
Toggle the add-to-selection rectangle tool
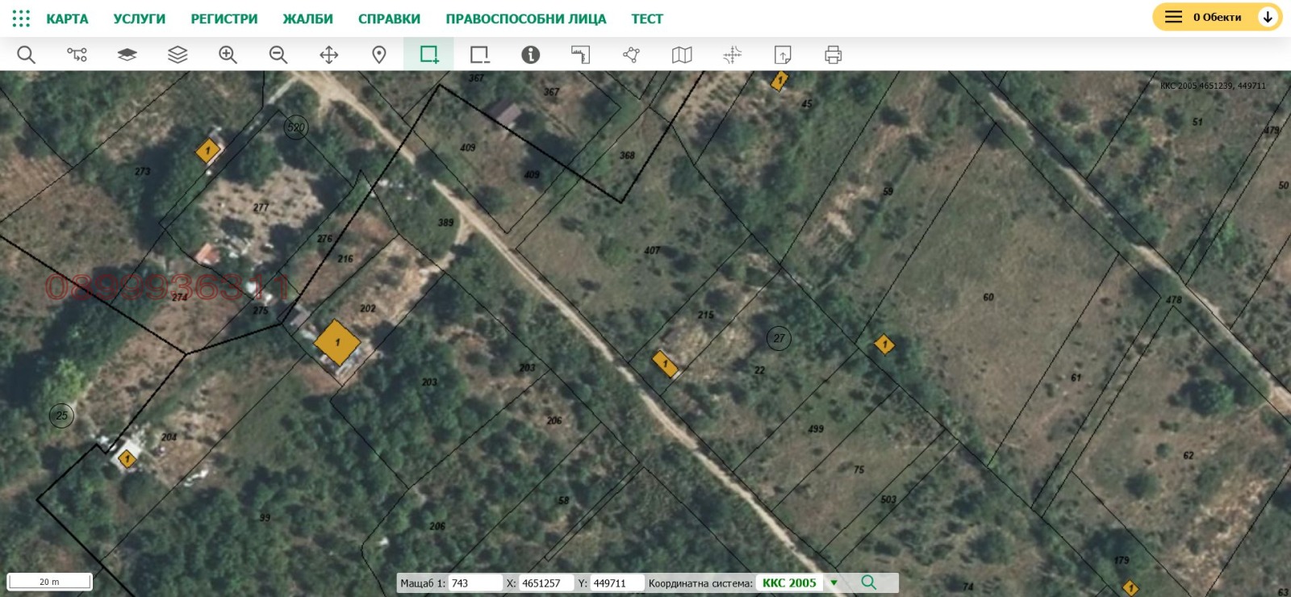point(429,55)
